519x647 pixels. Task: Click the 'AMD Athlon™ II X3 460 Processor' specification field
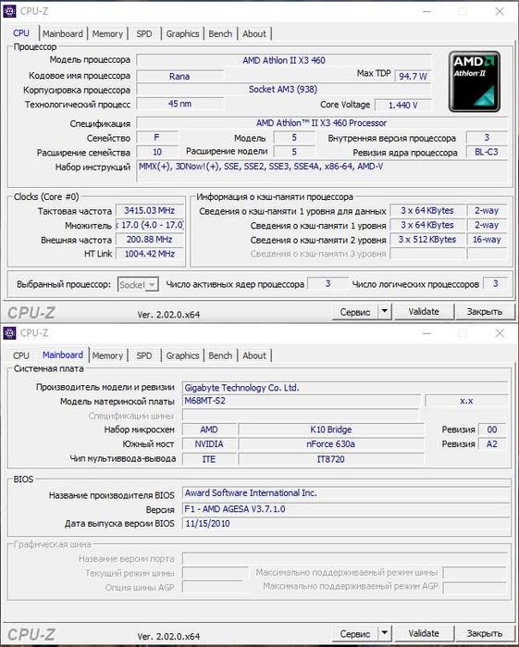[x=322, y=123]
